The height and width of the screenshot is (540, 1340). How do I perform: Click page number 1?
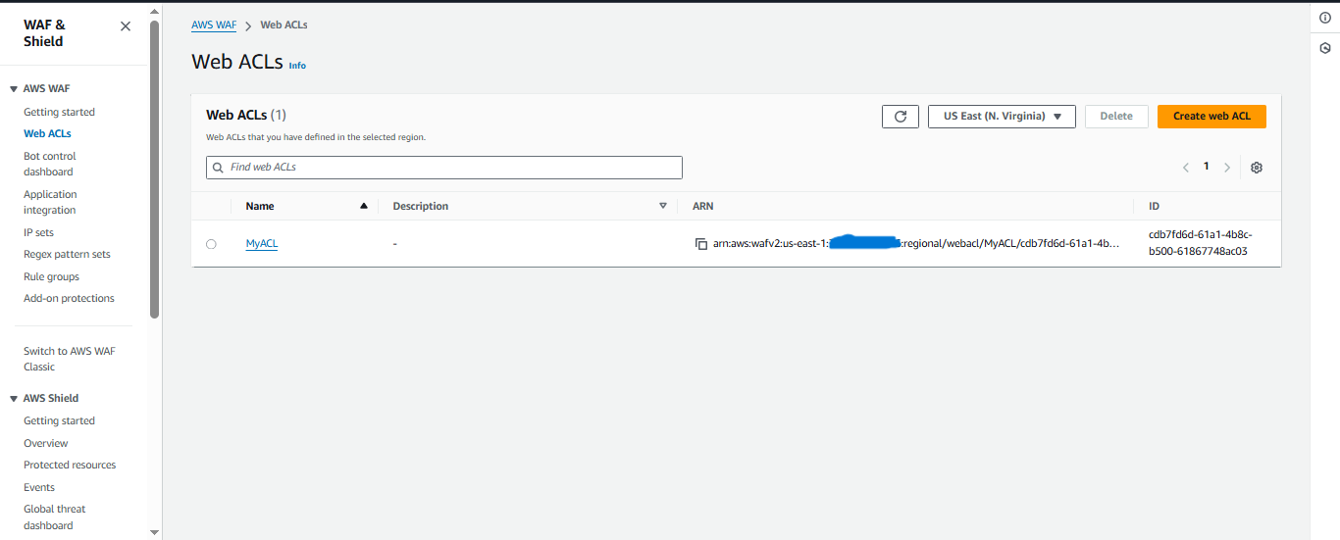click(x=1207, y=167)
